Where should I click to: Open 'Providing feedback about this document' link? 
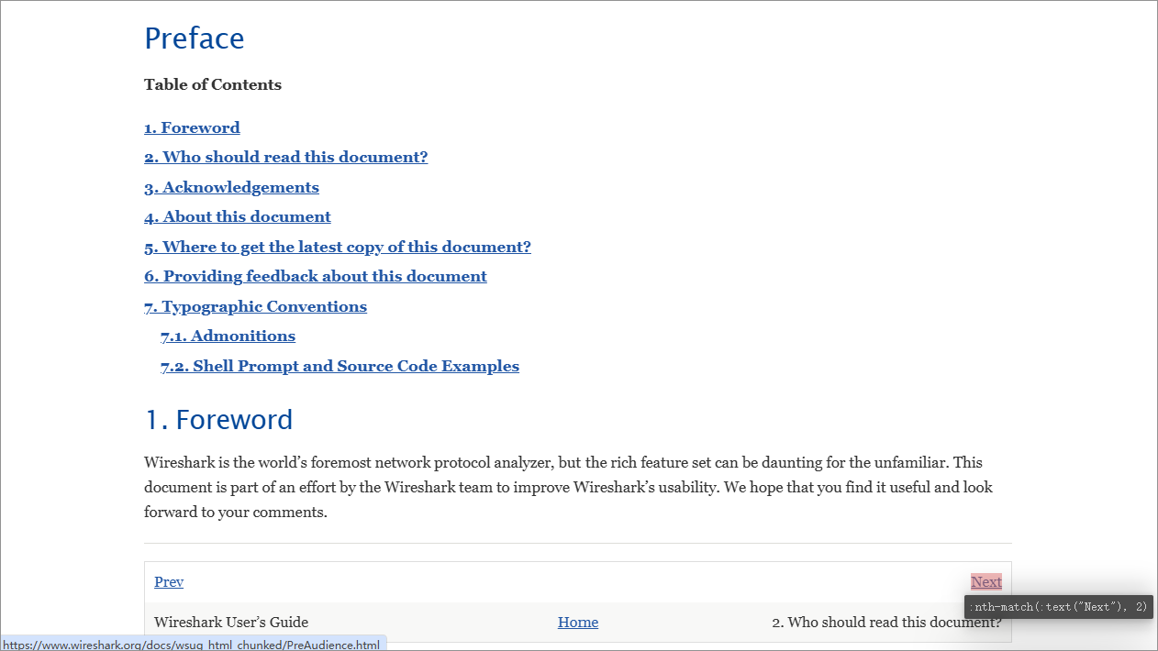[x=315, y=276]
